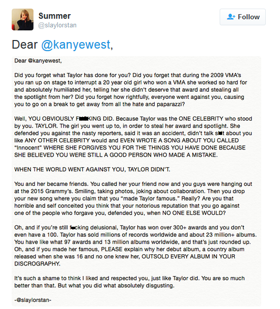Image resolution: width=280 pixels, height=309 pixels.
Task: Click the add-person icon inside Follow
Action: [231, 17]
